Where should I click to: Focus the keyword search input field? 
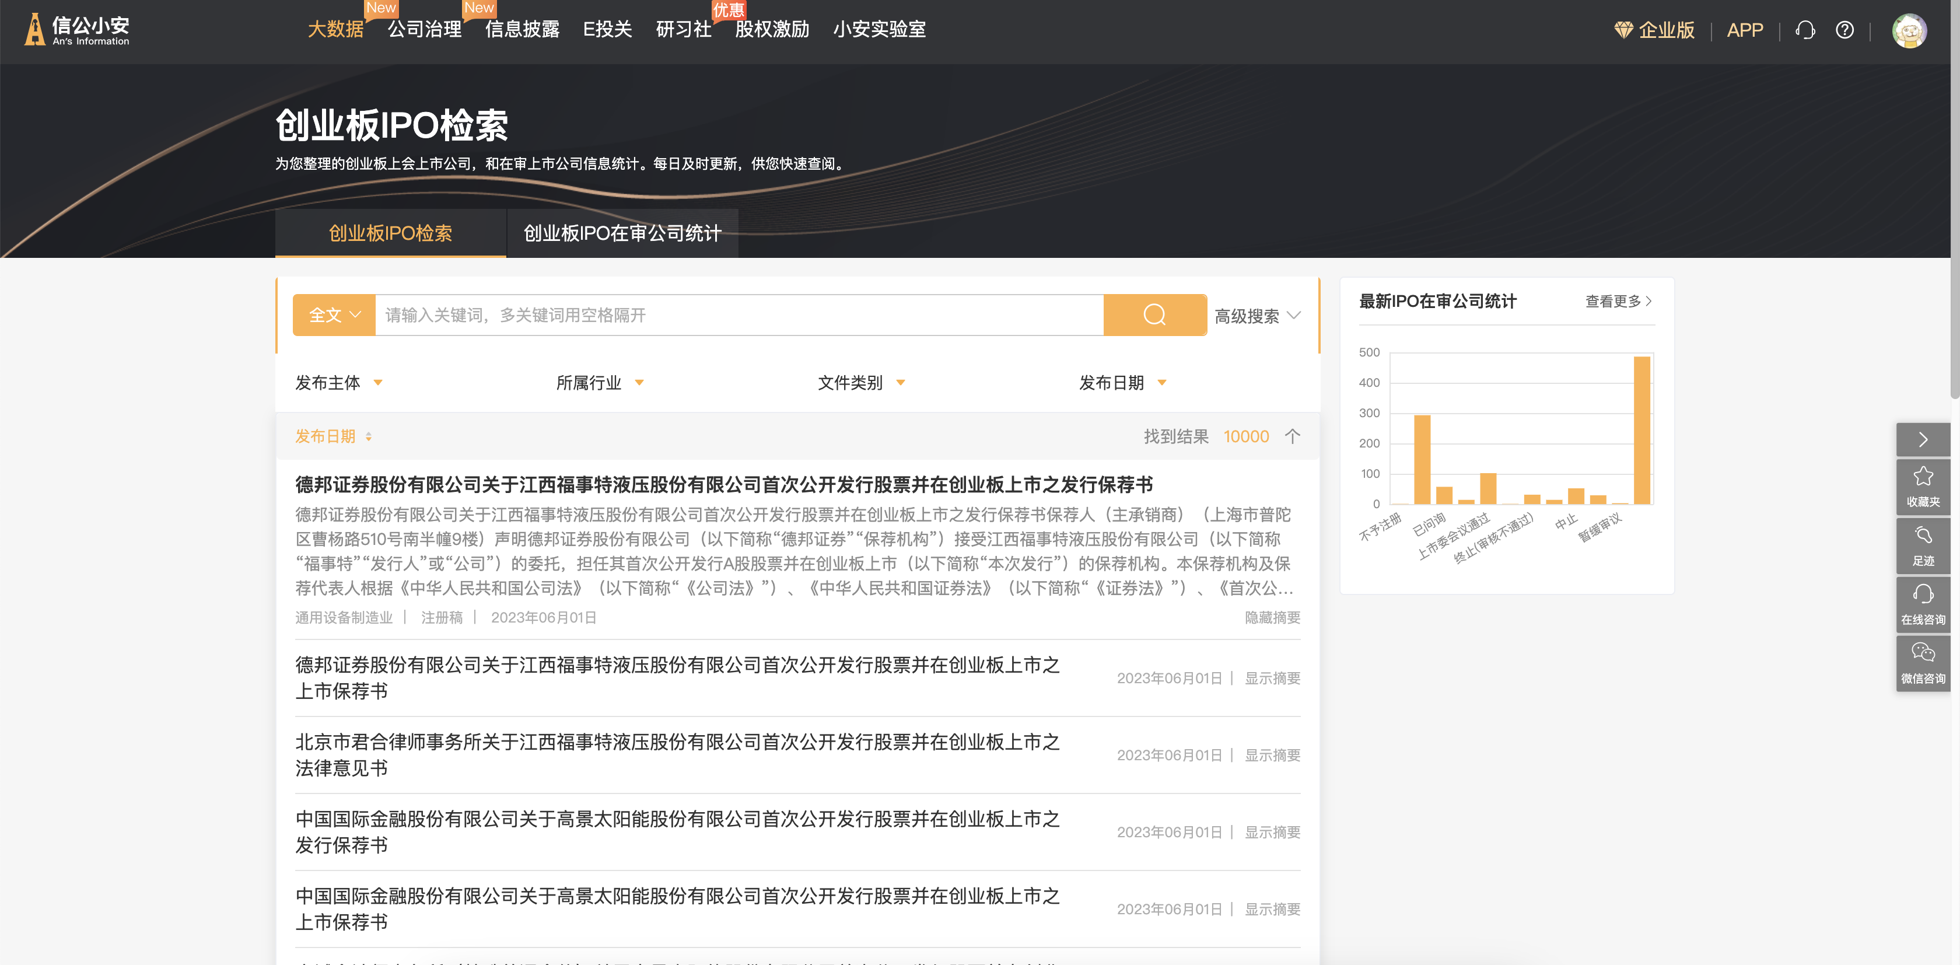point(739,314)
